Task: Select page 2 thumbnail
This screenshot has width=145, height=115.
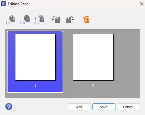Action: 93,57
